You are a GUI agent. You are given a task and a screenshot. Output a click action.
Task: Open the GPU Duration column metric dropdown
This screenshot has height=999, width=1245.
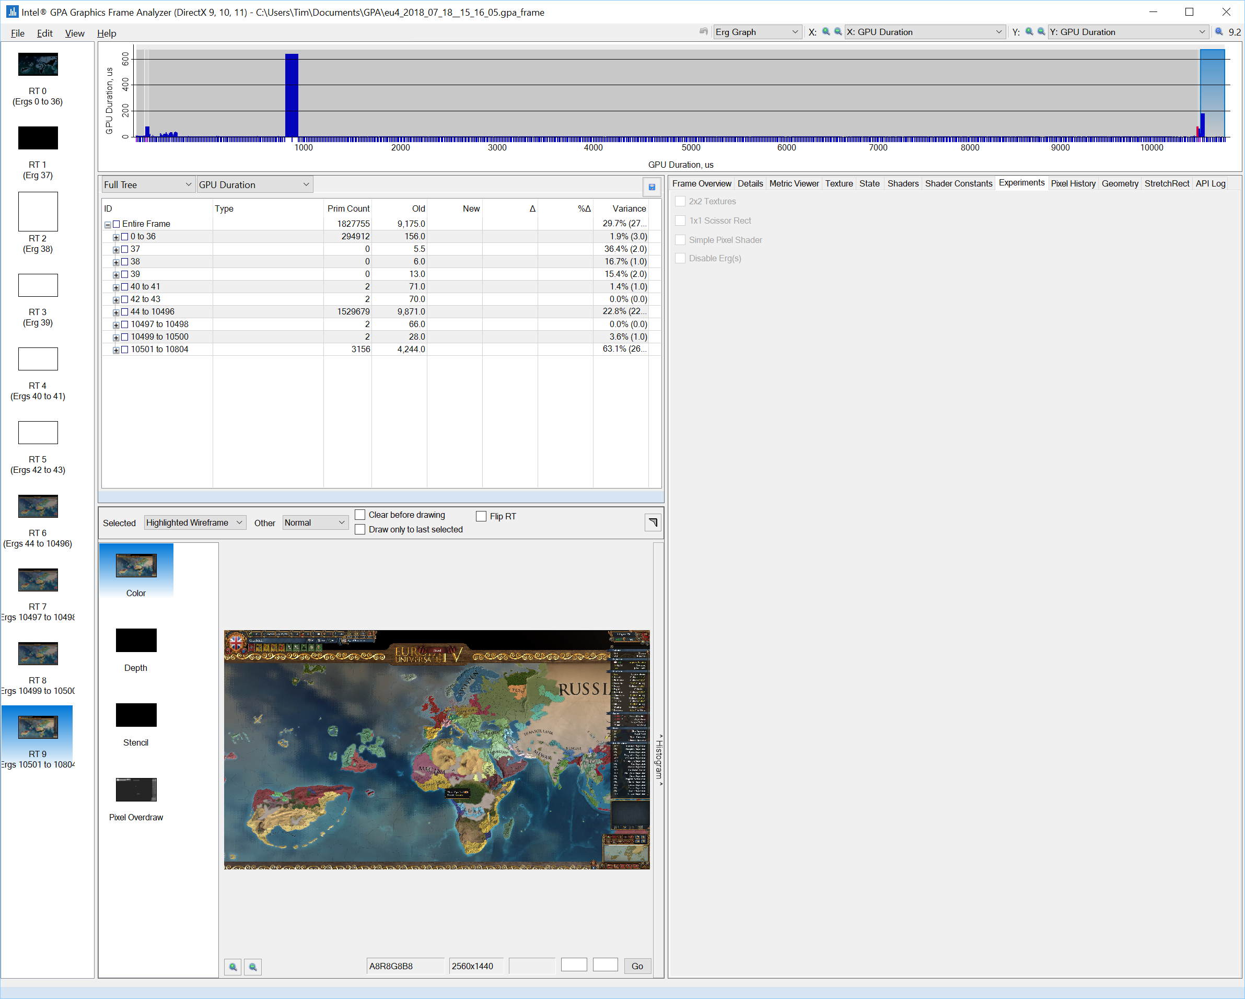[x=254, y=185]
